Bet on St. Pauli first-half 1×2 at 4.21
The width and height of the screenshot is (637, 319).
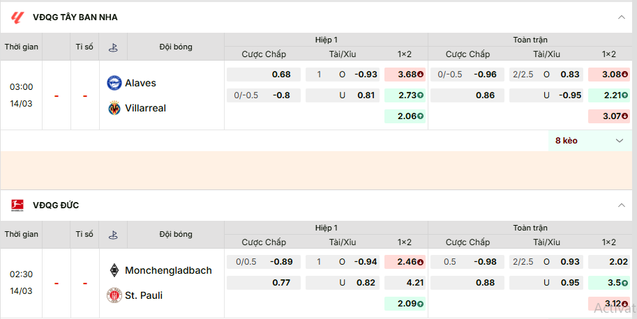pos(405,283)
